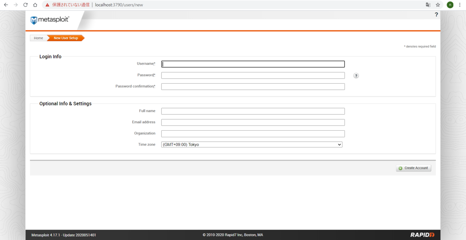The height and width of the screenshot is (240, 466).
Task: Click the Time zone label
Action: click(147, 145)
